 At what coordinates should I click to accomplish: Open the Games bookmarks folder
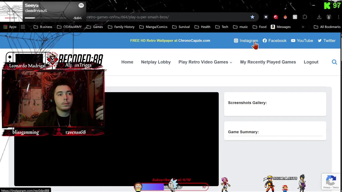click(x=95, y=27)
